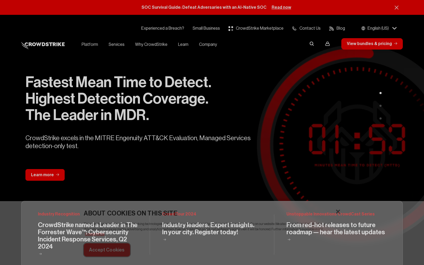Click the arrow under the CrowdTour card
The height and width of the screenshot is (265, 424).
(x=165, y=240)
